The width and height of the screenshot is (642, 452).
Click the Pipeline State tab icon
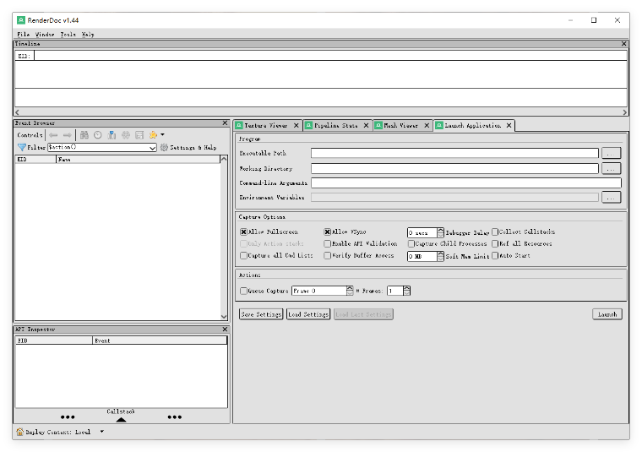coord(309,125)
